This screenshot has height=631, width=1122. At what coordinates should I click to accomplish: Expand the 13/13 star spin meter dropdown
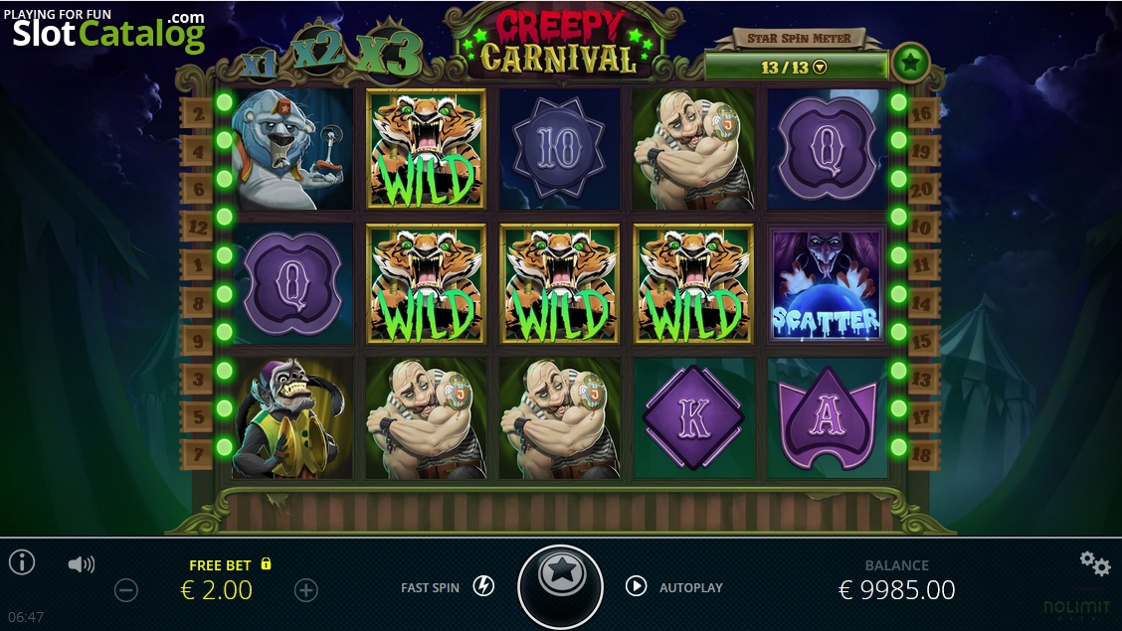pos(820,68)
